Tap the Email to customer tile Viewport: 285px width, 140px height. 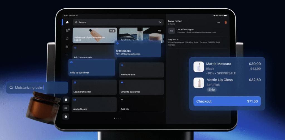(x=142, y=87)
